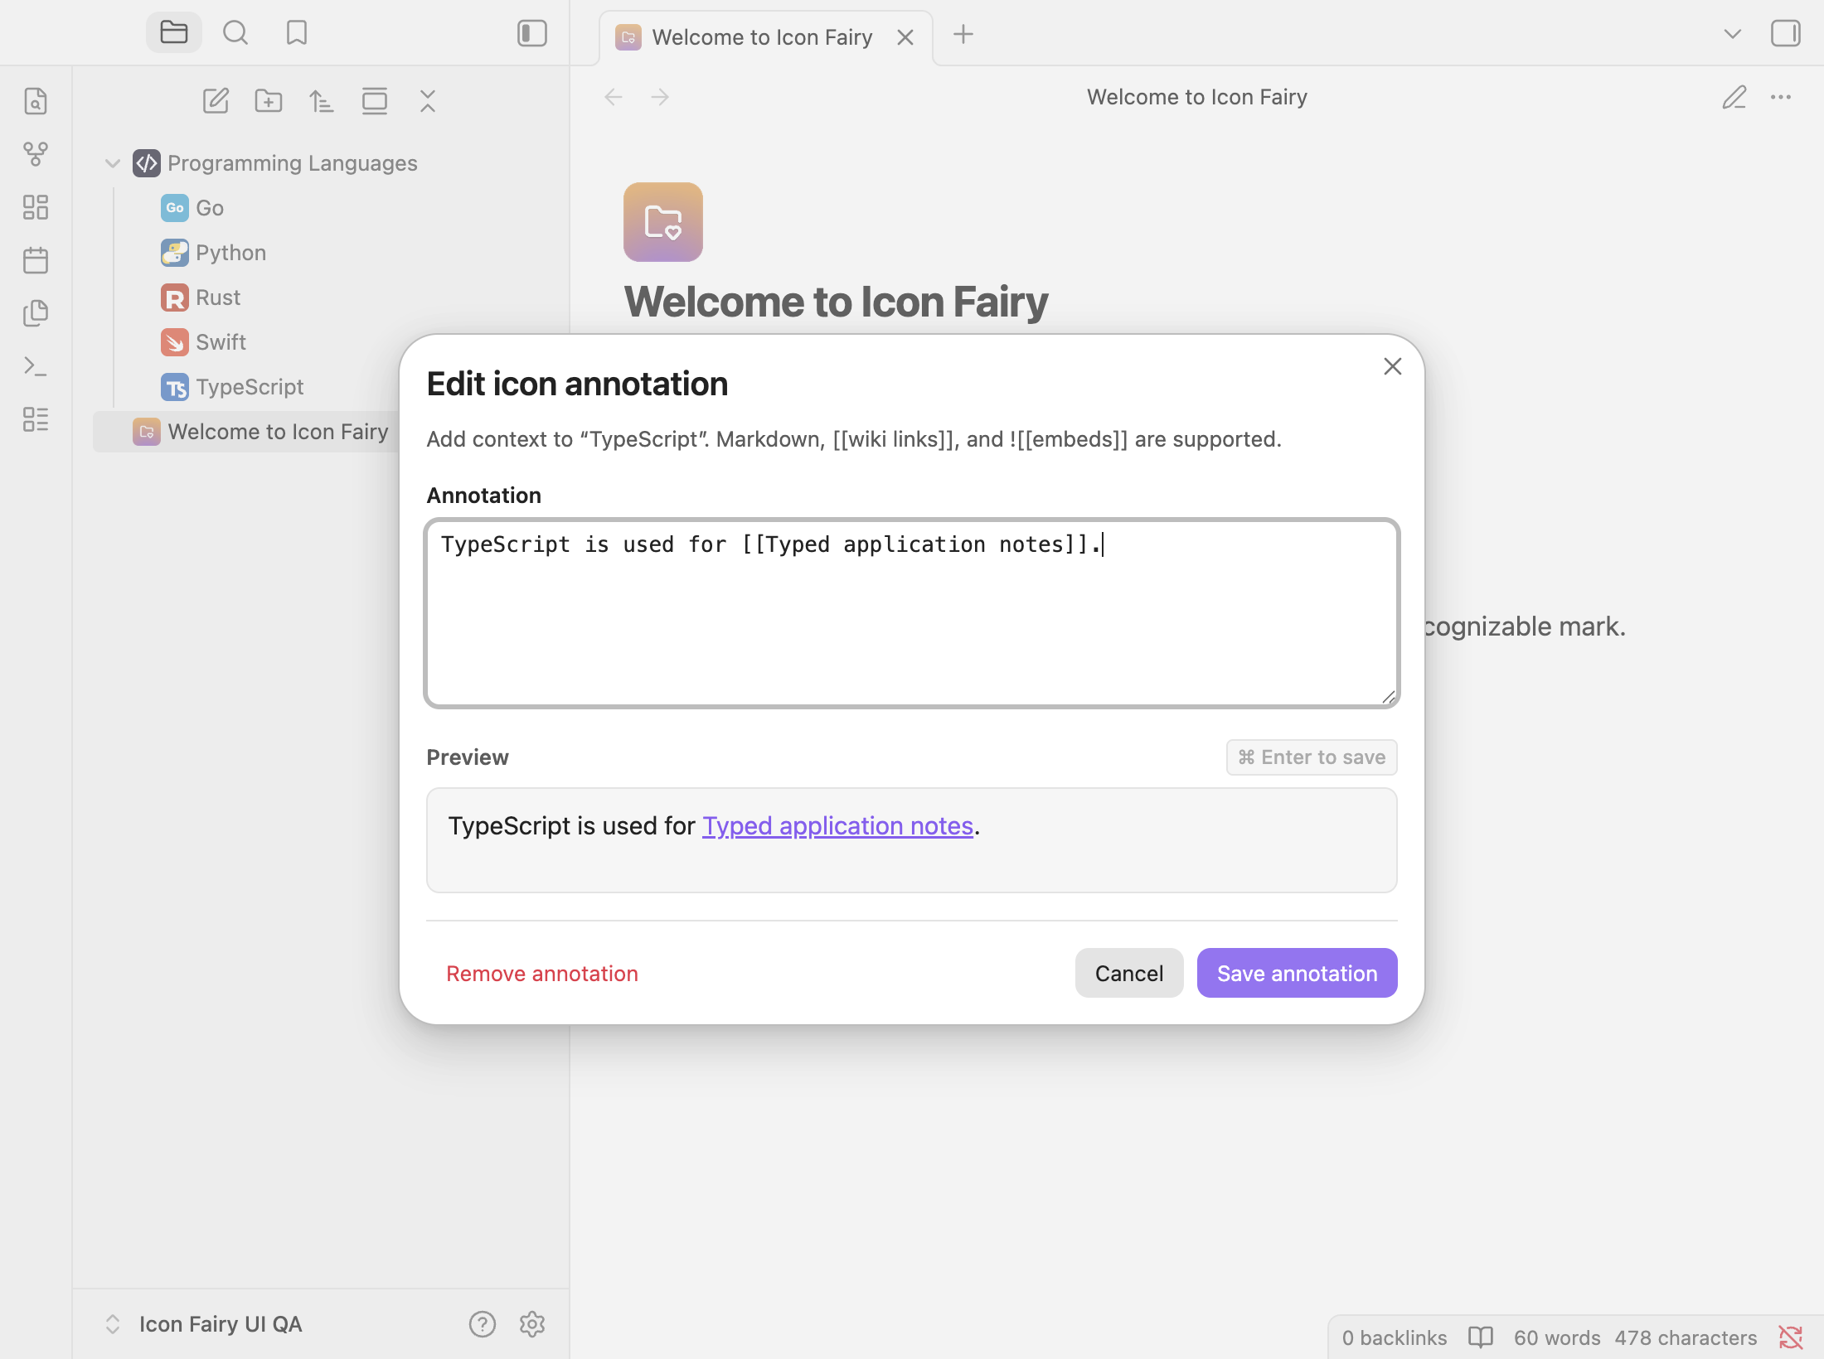This screenshot has width=1824, height=1359.
Task: Create a new note icon
Action: [x=216, y=101]
